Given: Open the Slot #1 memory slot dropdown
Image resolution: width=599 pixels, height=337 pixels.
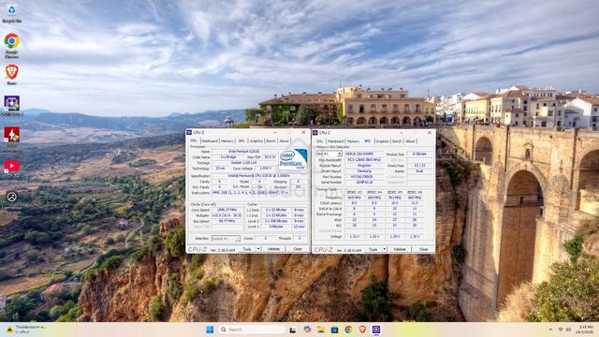Looking at the screenshot, I should pos(329,154).
